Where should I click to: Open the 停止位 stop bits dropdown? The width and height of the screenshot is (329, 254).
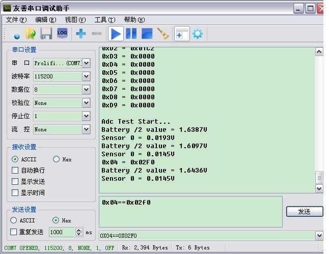pyautogui.click(x=86, y=116)
